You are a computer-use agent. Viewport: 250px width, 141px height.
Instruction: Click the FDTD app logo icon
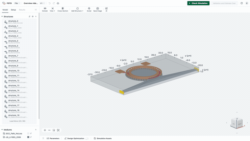pos(4,3)
